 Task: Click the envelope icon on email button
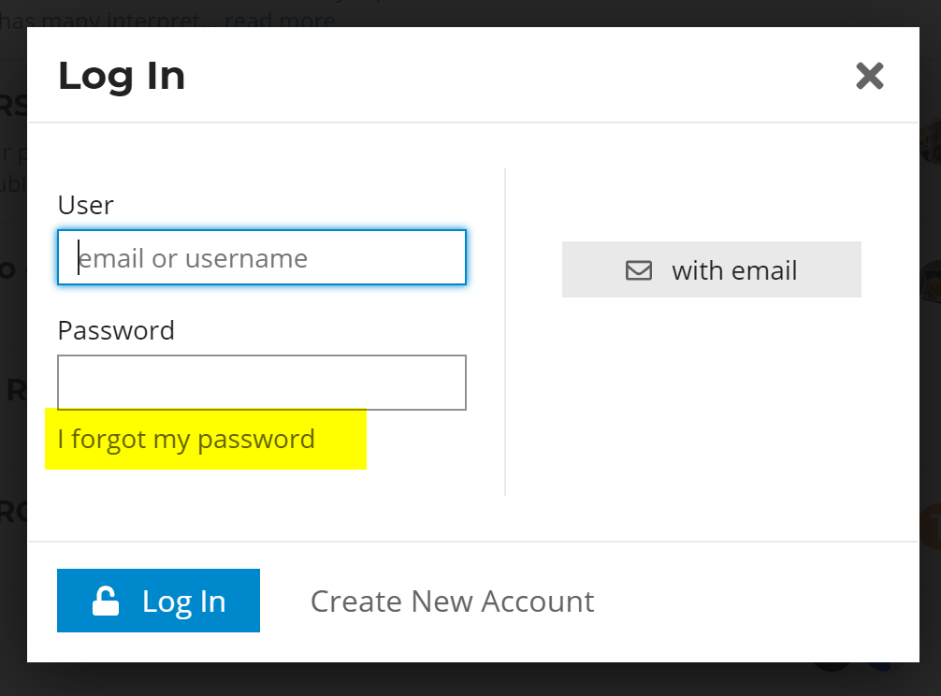point(639,270)
